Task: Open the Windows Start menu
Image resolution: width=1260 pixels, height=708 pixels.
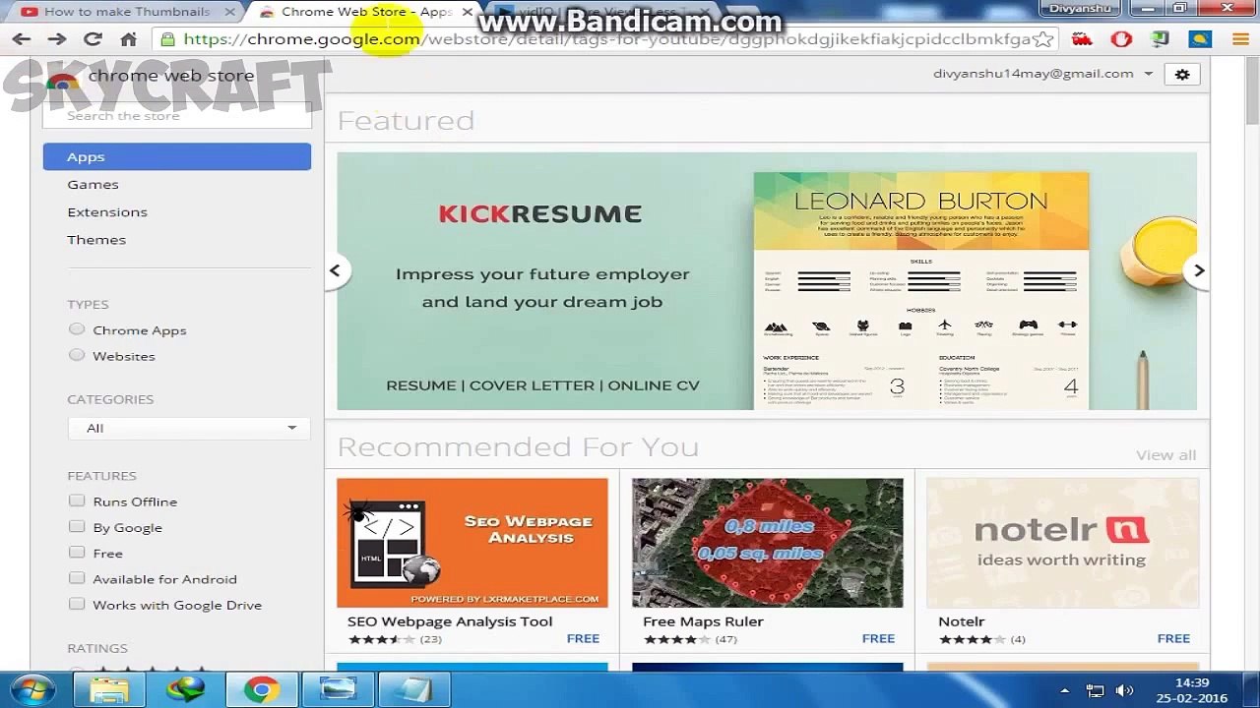Action: click(32, 689)
